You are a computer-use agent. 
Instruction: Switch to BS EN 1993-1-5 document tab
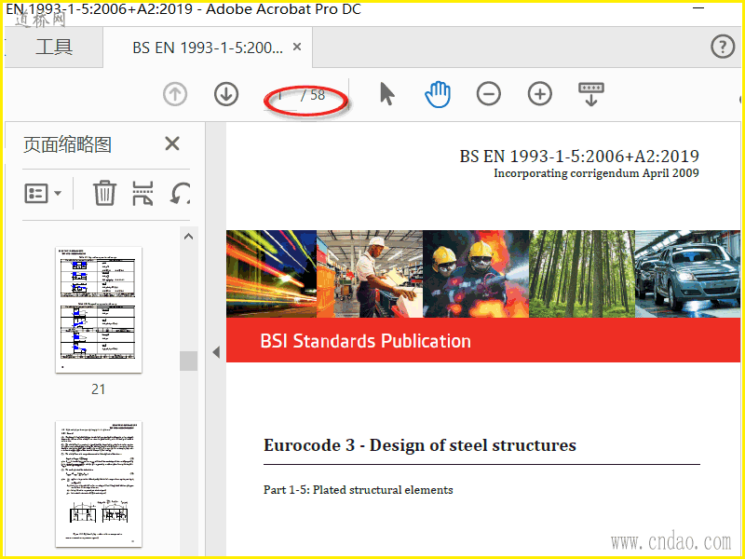pyautogui.click(x=207, y=48)
